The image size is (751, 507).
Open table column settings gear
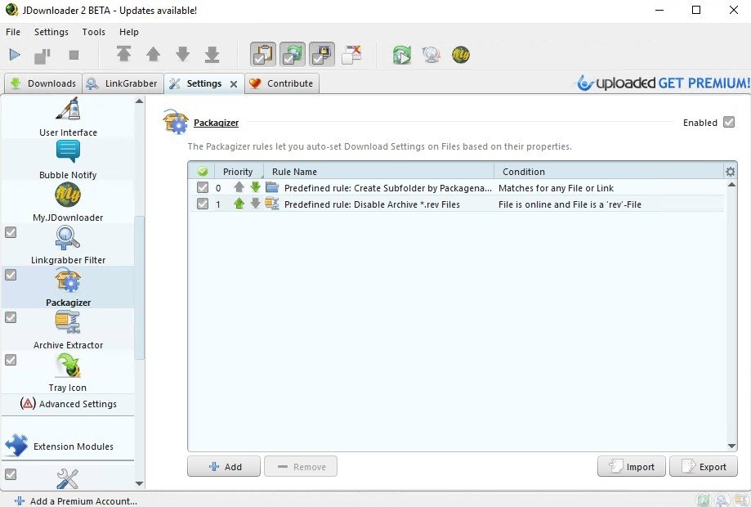click(x=731, y=172)
